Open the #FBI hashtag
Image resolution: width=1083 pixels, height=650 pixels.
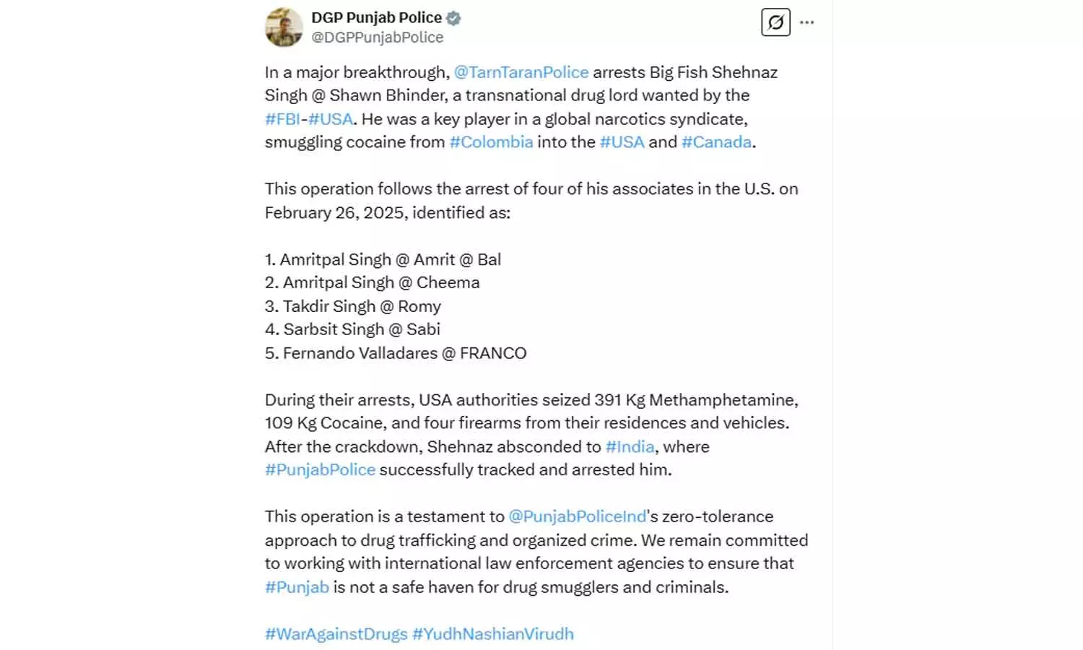click(282, 119)
